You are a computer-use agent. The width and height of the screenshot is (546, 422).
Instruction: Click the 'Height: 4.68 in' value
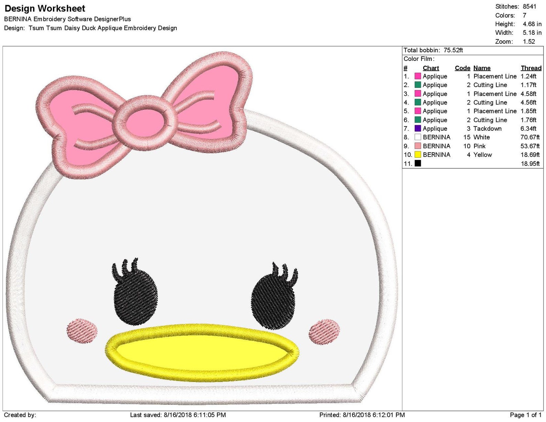(x=518, y=24)
